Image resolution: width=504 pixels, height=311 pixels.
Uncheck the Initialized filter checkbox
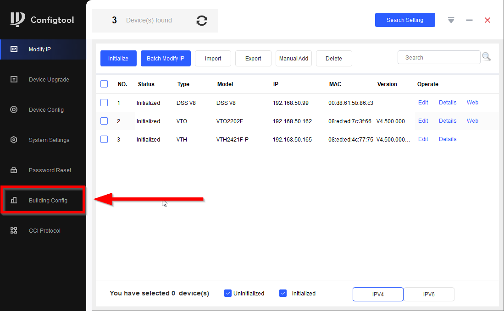tap(283, 293)
